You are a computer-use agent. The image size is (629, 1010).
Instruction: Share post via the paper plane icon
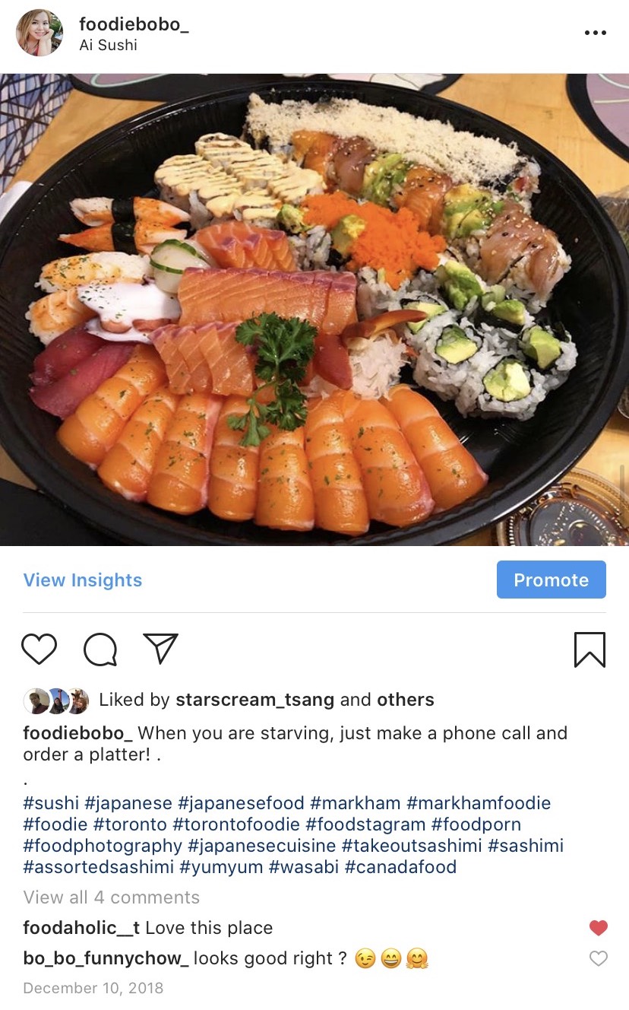[160, 649]
